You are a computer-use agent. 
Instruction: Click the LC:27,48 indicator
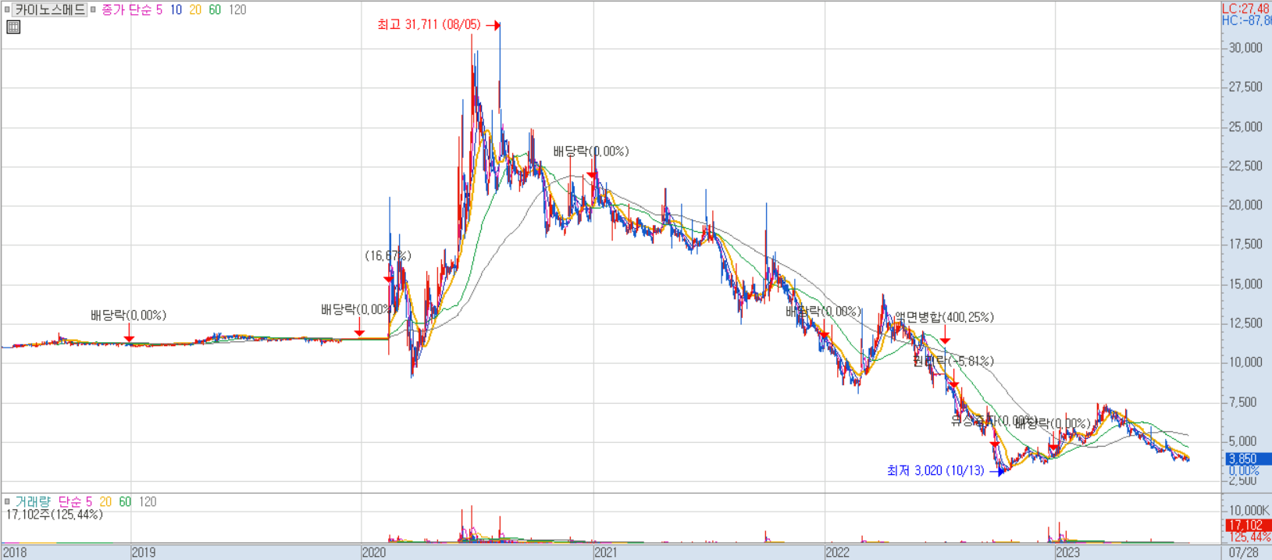[1246, 9]
